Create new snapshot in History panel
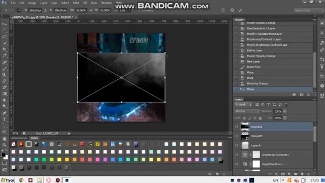325x183 pixels. point(302,95)
